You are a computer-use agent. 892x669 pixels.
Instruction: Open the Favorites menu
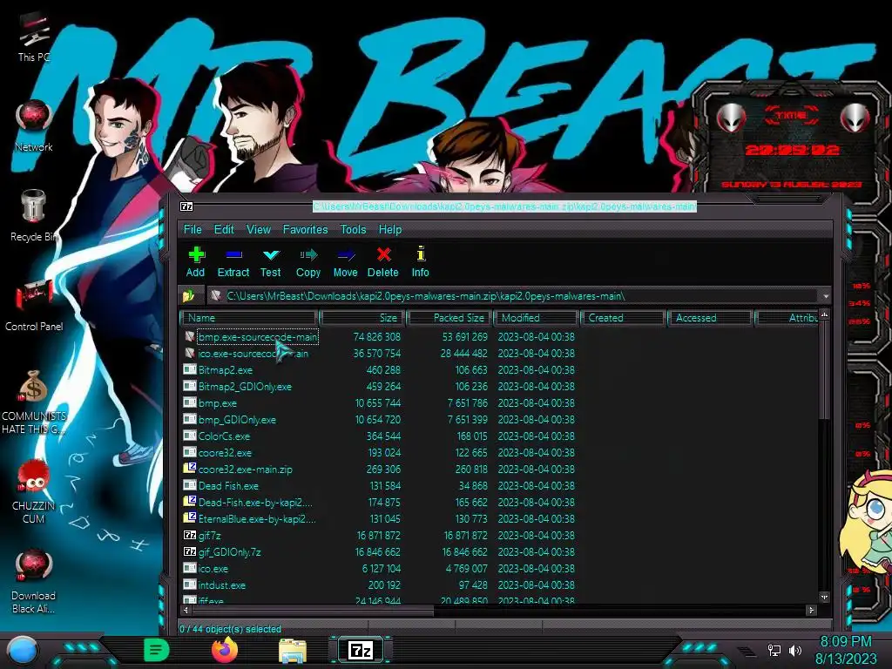[x=305, y=229]
